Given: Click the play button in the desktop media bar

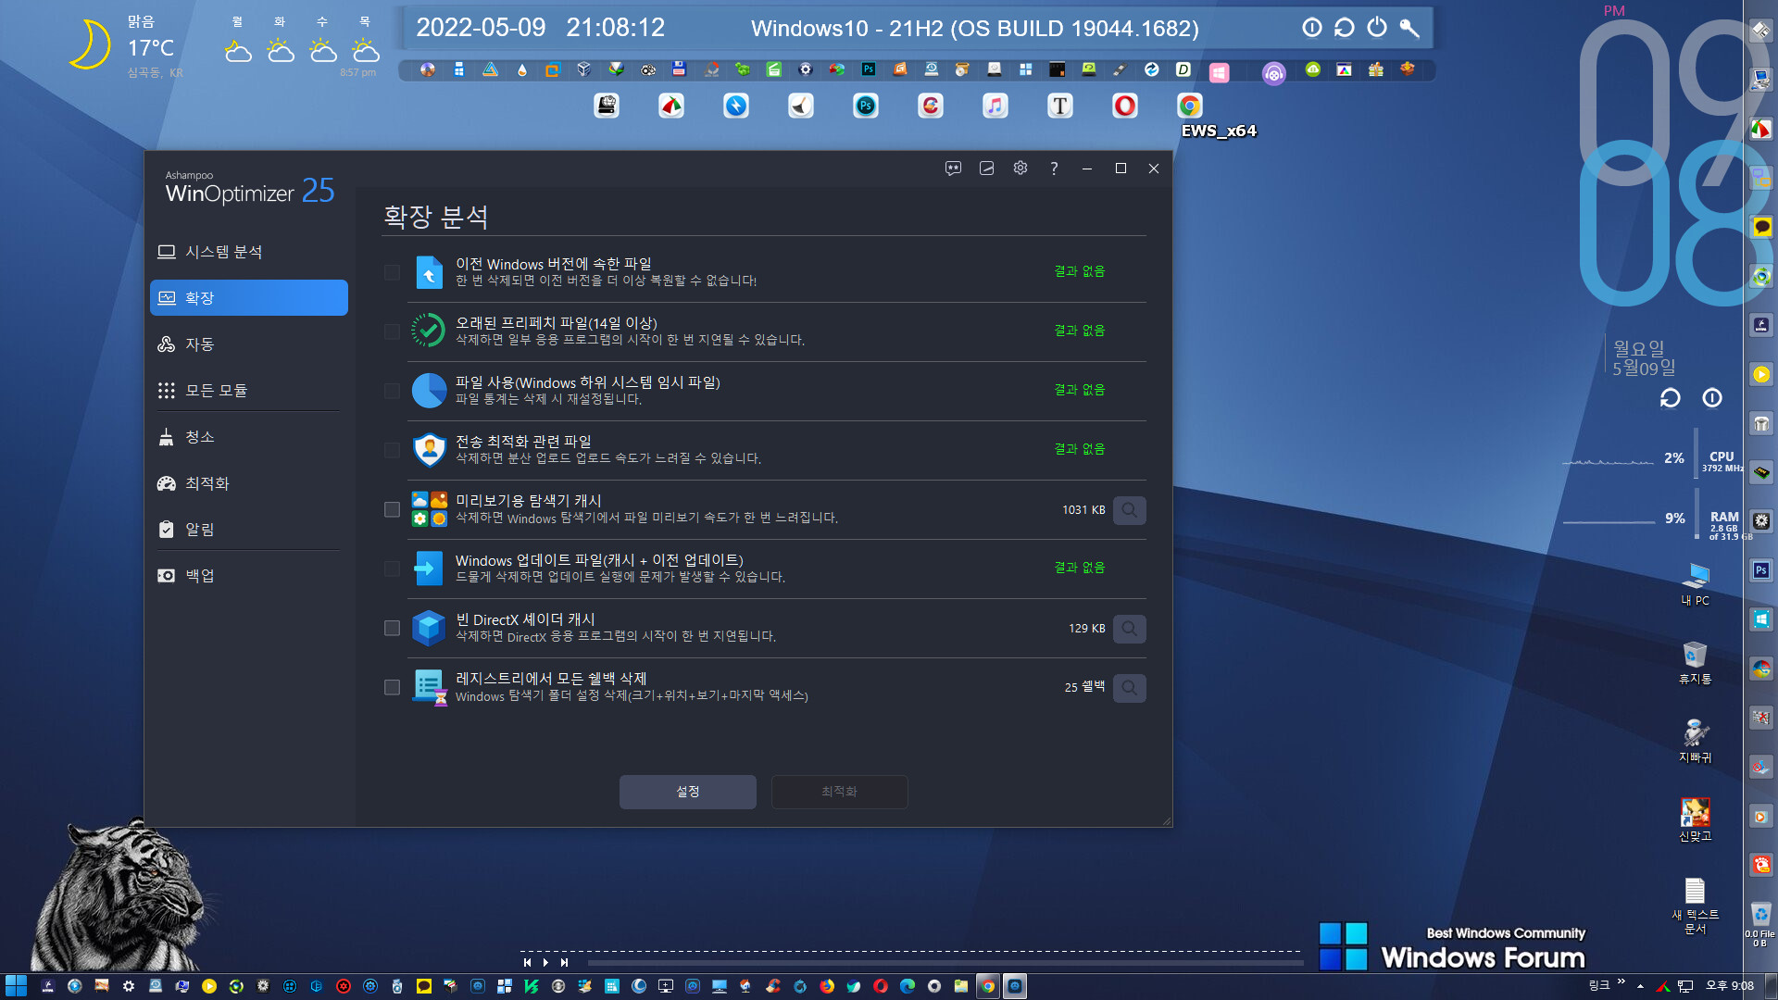Looking at the screenshot, I should 546,963.
